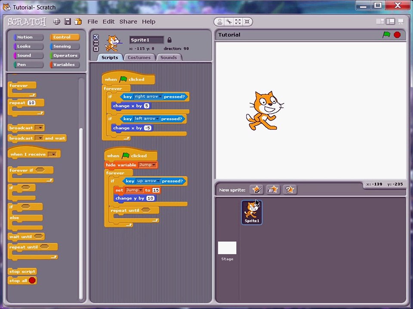Click the sprite thumbnail beside Sprite1 name

[113, 43]
